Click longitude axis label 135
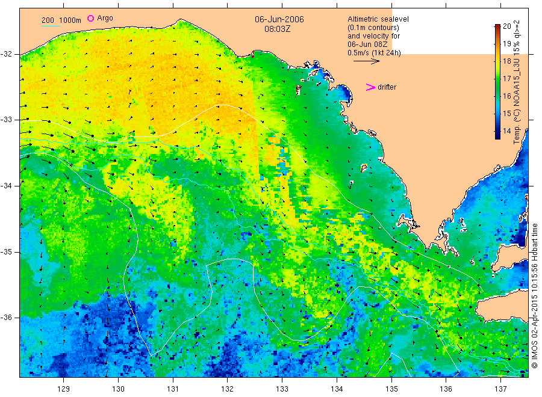542x397 pixels. click(391, 389)
